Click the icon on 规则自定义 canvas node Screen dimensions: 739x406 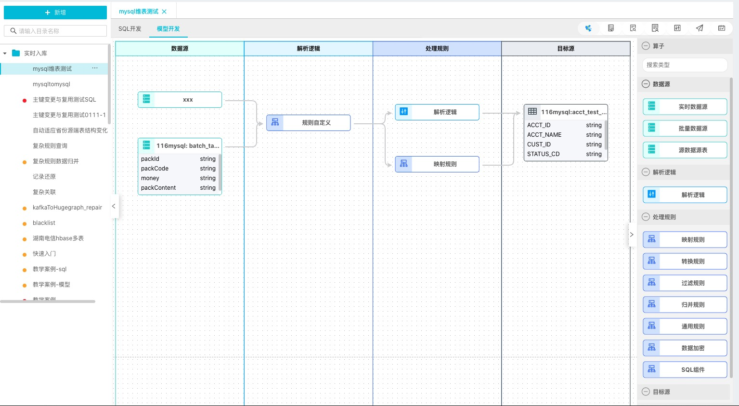pos(275,122)
